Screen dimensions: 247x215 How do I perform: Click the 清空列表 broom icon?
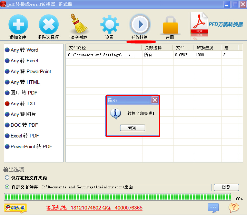pyautogui.click(x=79, y=24)
